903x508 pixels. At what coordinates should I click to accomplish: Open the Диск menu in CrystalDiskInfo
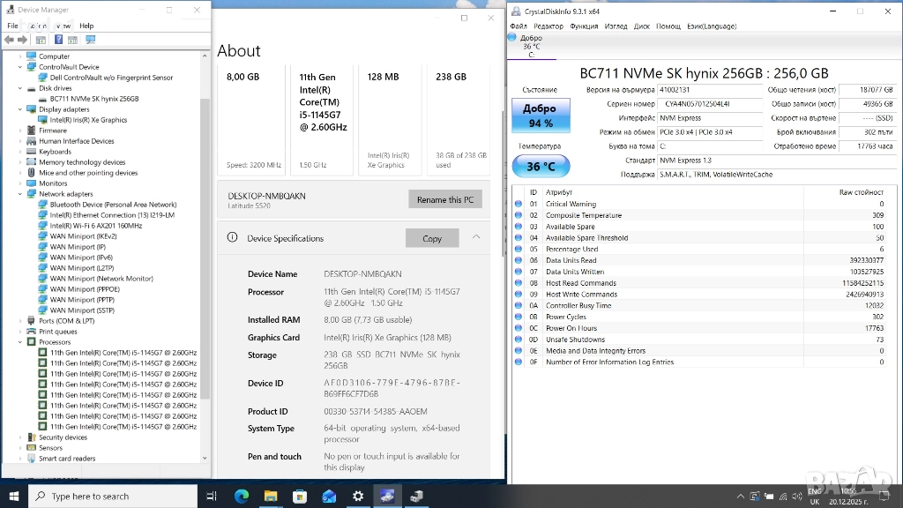(642, 26)
